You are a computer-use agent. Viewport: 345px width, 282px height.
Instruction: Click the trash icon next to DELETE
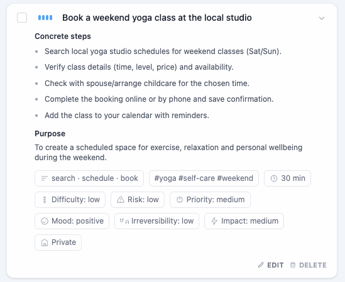point(293,265)
